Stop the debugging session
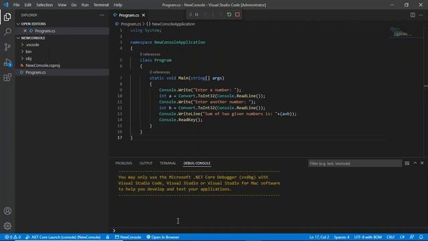 point(237,15)
